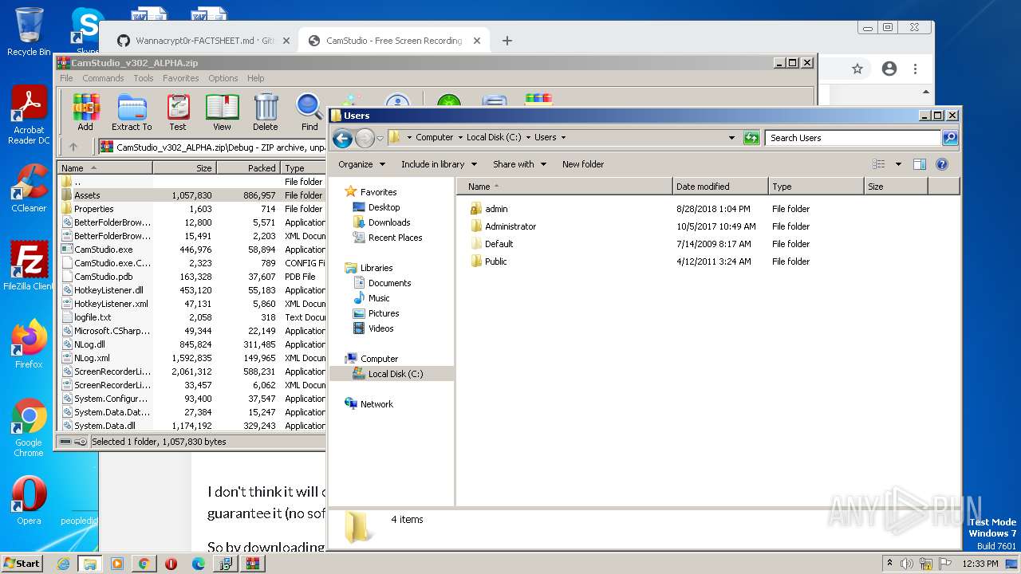Open recent pages dropdown beside Forward button
Screen dimensions: 1021x574
tap(380, 138)
